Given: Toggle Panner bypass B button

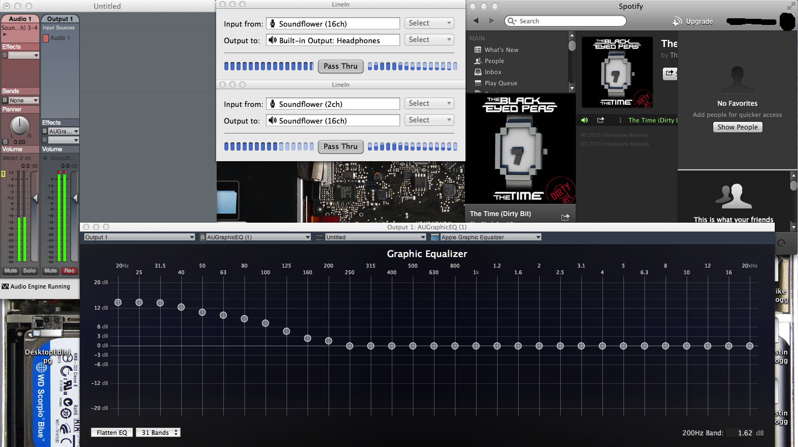Looking at the screenshot, I should pos(5,142).
